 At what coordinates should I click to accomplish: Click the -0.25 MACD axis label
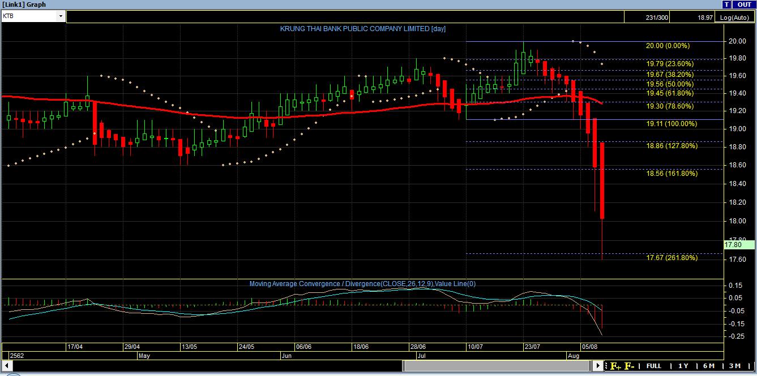(x=736, y=336)
